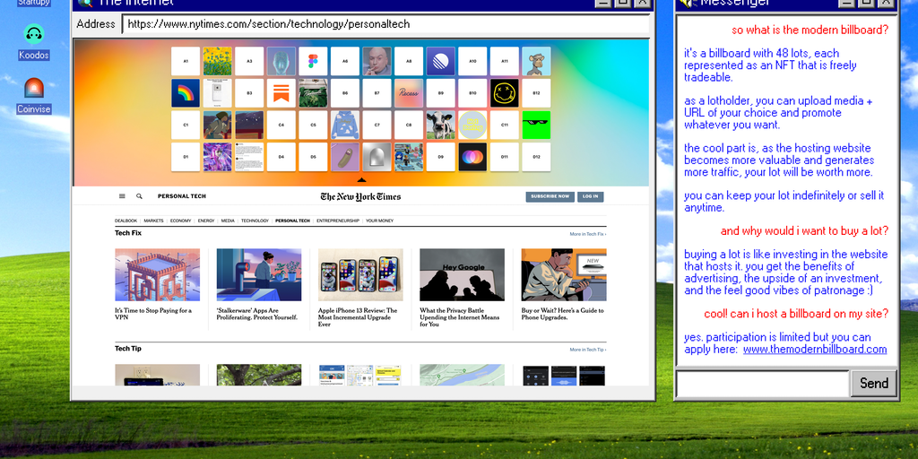Click the blue cloud hoodie lot
The image size is (918, 459).
coord(345,126)
